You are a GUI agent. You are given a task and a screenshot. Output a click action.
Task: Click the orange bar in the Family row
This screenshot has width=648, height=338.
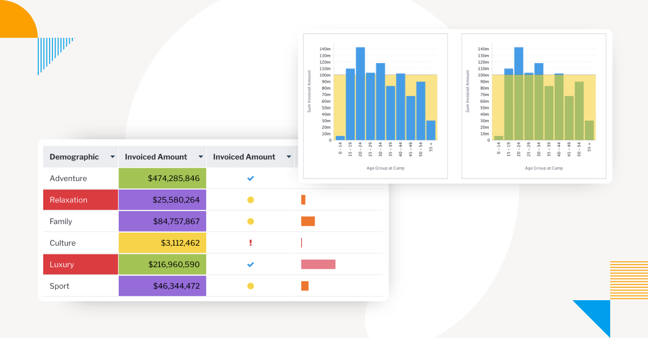click(x=308, y=221)
